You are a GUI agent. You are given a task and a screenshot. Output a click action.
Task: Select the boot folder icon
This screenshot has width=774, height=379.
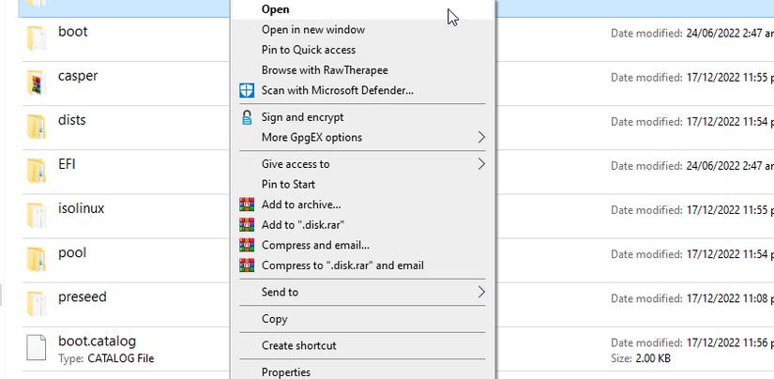36,38
